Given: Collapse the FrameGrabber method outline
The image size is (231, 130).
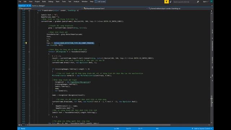Looking at the screenshot, I should point(29,10).
